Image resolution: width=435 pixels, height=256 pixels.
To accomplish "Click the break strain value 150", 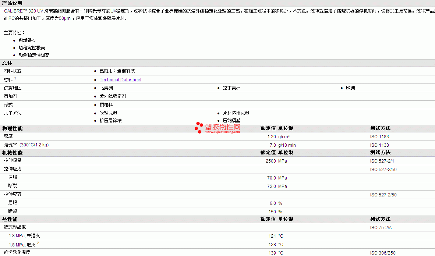I will click(x=272, y=212).
